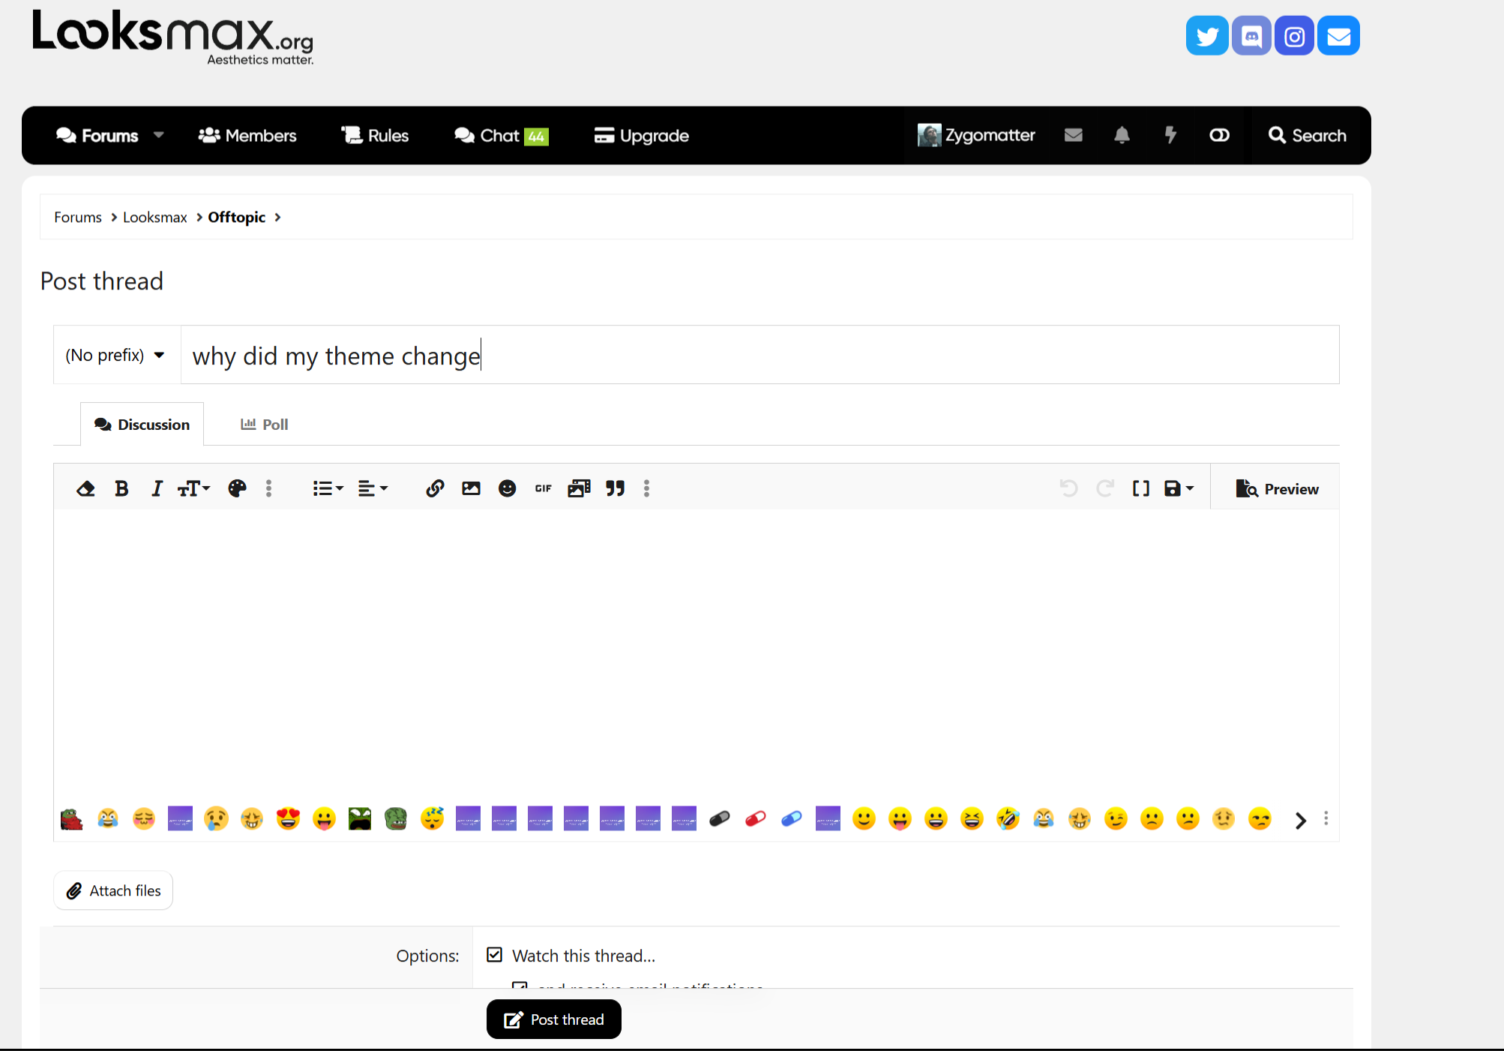Toggle the Watch this thread checkbox
1504x1051 pixels.
point(494,955)
